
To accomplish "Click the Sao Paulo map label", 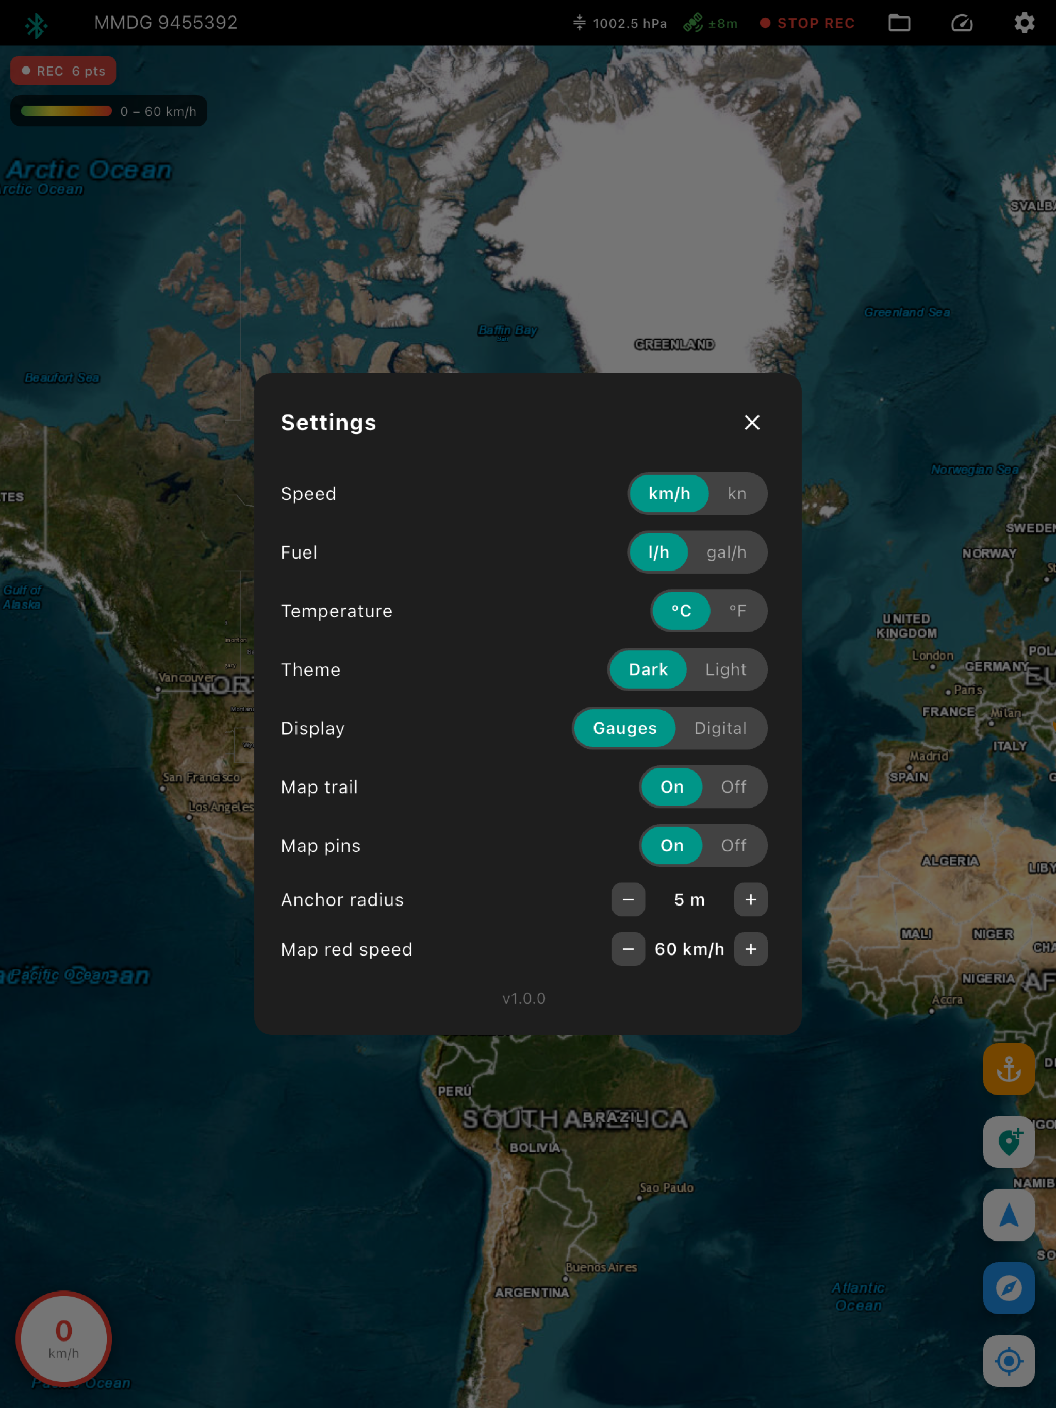I will 666,1188.
